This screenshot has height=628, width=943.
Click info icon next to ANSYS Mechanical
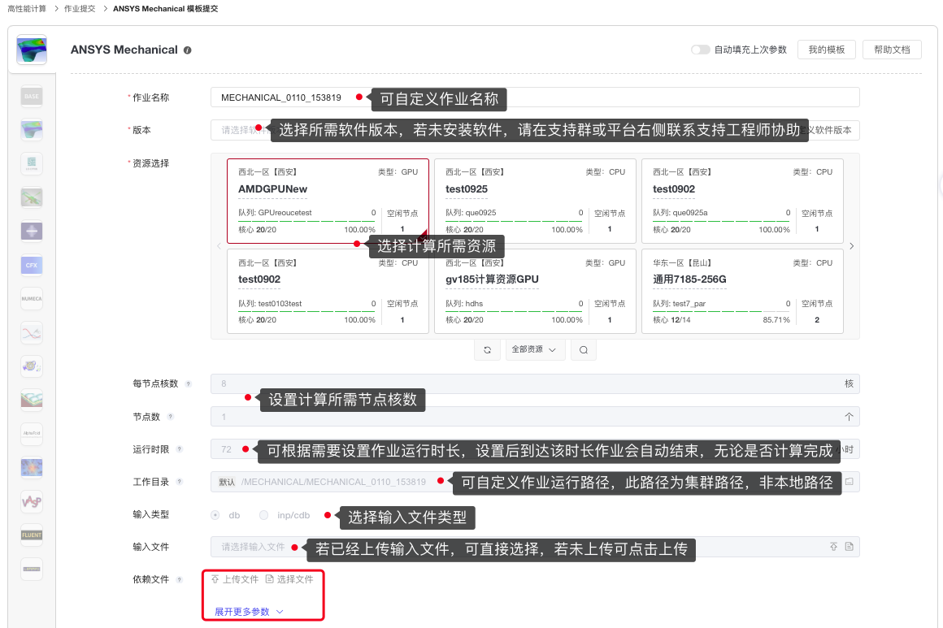188,50
